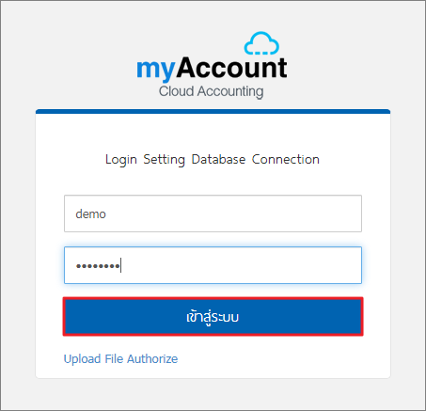426x411 pixels.
Task: Focus the masked password input field
Action: [213, 265]
